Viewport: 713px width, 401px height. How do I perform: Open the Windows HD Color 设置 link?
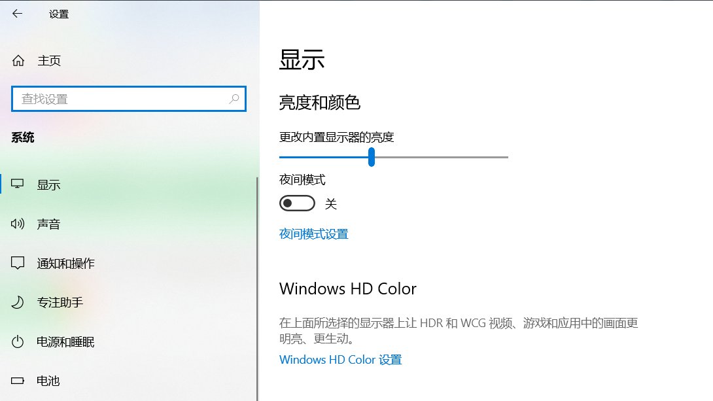pyautogui.click(x=341, y=360)
